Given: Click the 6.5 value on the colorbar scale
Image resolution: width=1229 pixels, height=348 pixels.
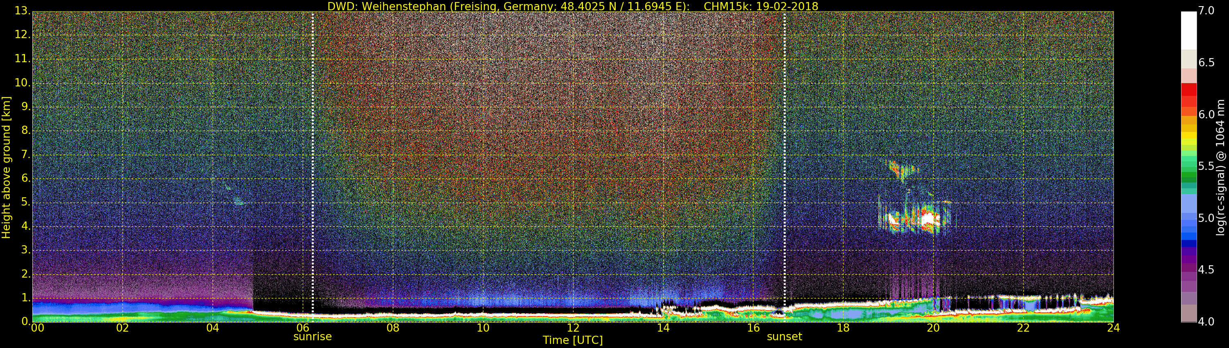Looking at the screenshot, I should click(x=1206, y=63).
